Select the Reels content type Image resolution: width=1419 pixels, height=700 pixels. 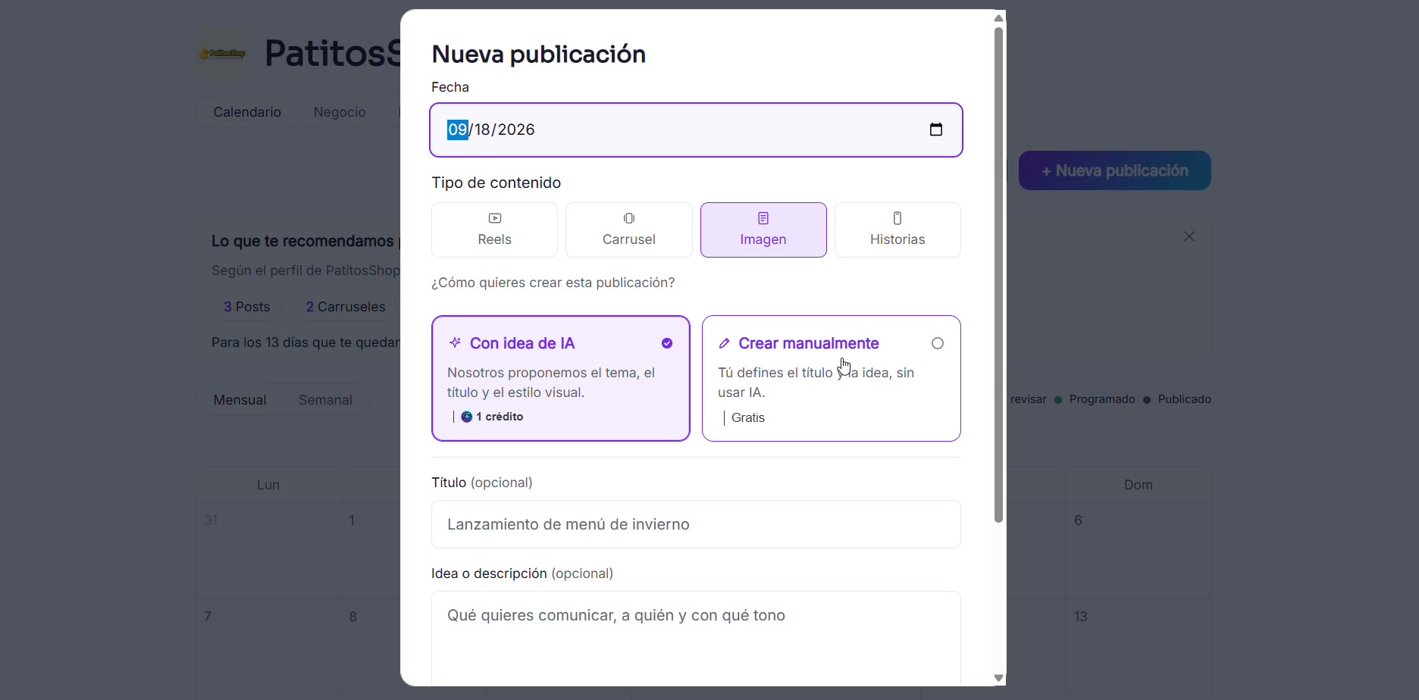494,230
